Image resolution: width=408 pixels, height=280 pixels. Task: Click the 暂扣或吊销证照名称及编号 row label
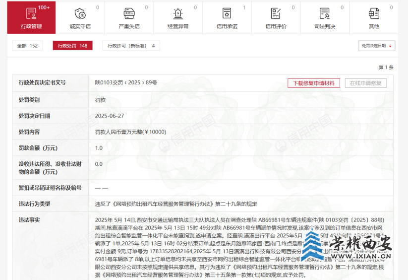pyautogui.click(x=50, y=188)
